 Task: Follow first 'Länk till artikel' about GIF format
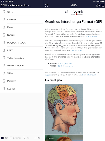coord(91,36)
